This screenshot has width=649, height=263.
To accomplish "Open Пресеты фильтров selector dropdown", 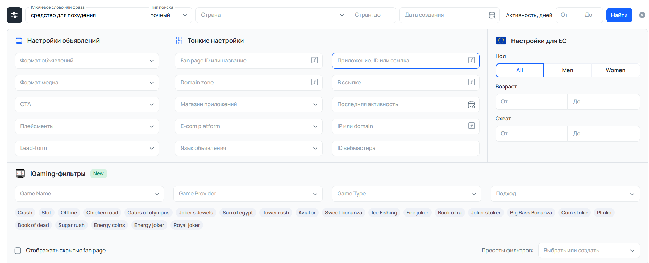I will pyautogui.click(x=589, y=251).
